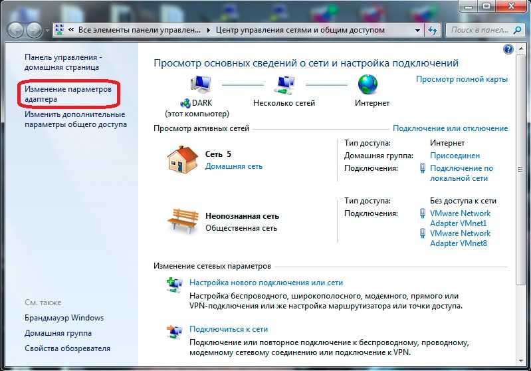
Task: Click the address bar refresh button
Action: click(x=433, y=30)
